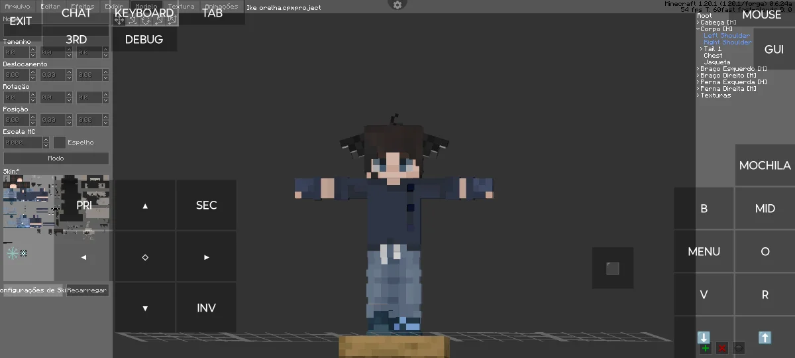Viewport: 795px width, 358px height.
Task: Toggle the Espelho checkbox
Action: tap(60, 142)
